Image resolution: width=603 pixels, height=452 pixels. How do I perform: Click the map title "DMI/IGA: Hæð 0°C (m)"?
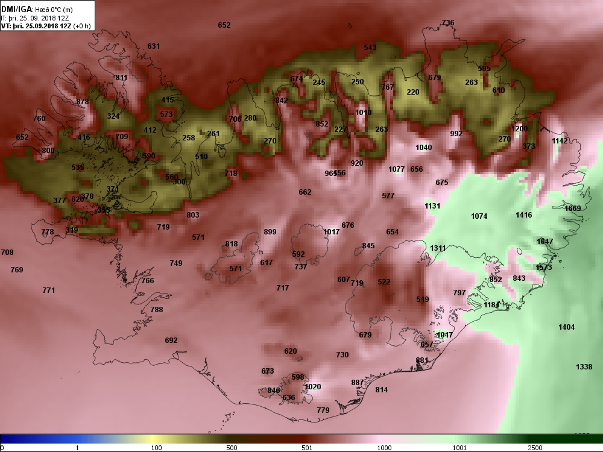tap(37, 10)
